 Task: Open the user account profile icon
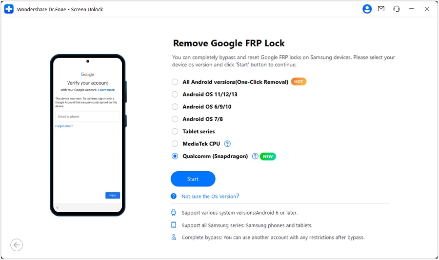367,9
